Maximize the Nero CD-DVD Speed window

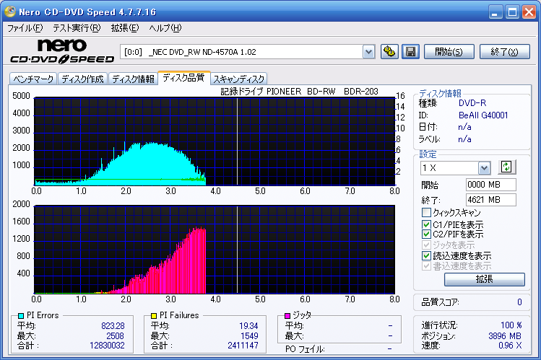pyautogui.click(x=512, y=12)
